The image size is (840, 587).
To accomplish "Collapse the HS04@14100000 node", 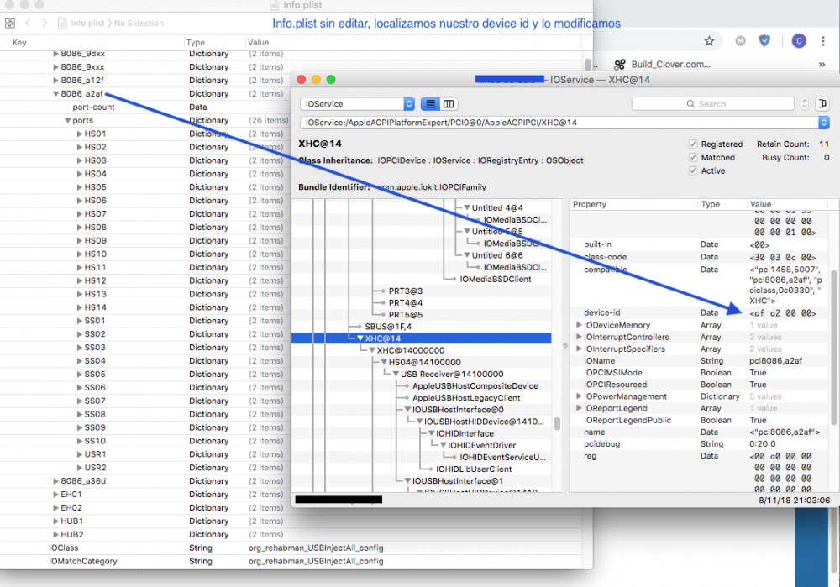I will (x=384, y=362).
